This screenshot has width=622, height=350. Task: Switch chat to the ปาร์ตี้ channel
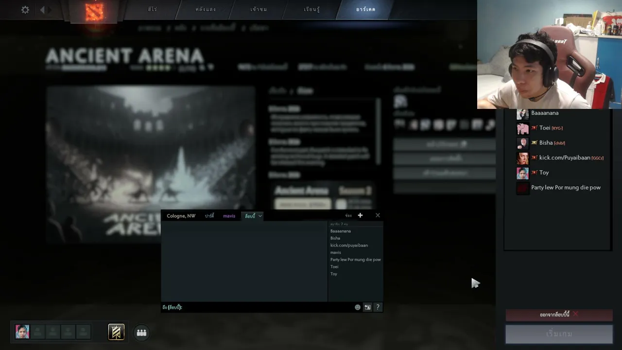(x=209, y=216)
